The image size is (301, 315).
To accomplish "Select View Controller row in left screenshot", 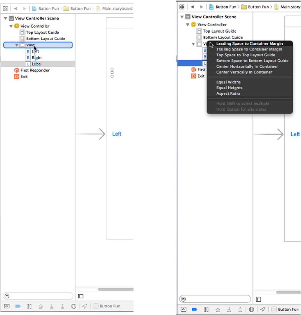I will [38, 26].
